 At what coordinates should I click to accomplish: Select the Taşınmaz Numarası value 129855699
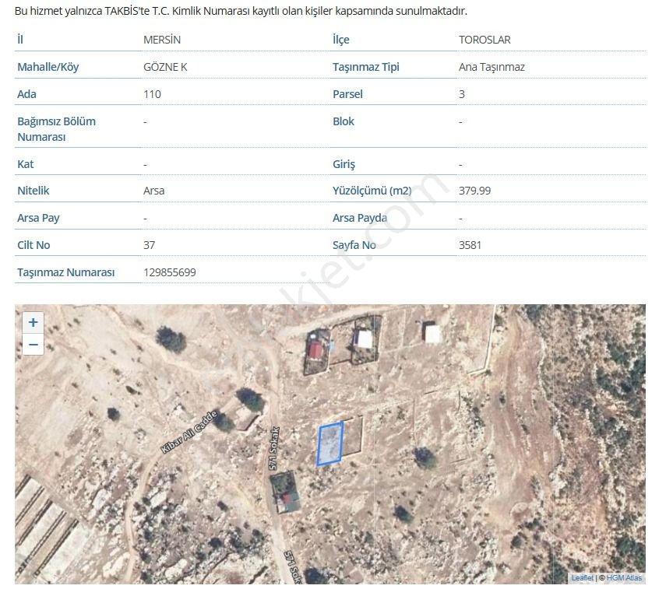click(170, 272)
